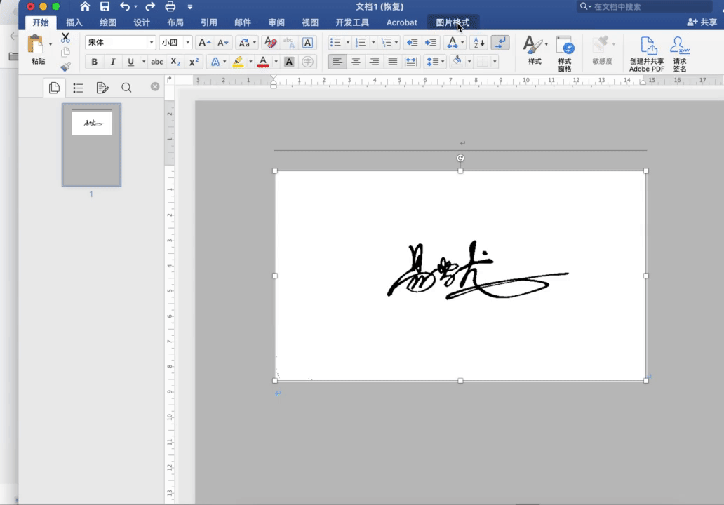Click the 共享 (Share) button
The height and width of the screenshot is (505, 724).
point(702,22)
